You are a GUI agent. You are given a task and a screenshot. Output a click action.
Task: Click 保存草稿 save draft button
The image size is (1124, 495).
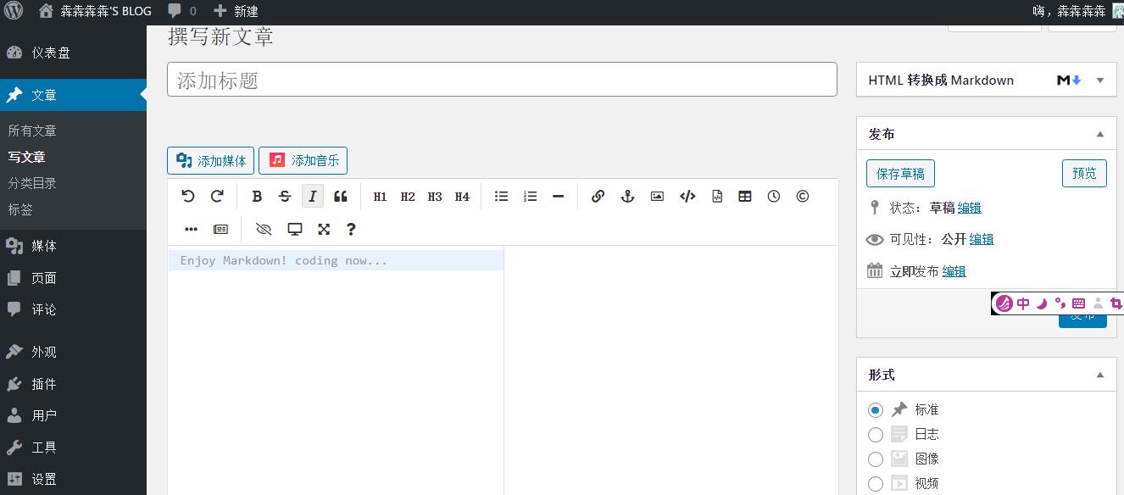[x=900, y=173]
